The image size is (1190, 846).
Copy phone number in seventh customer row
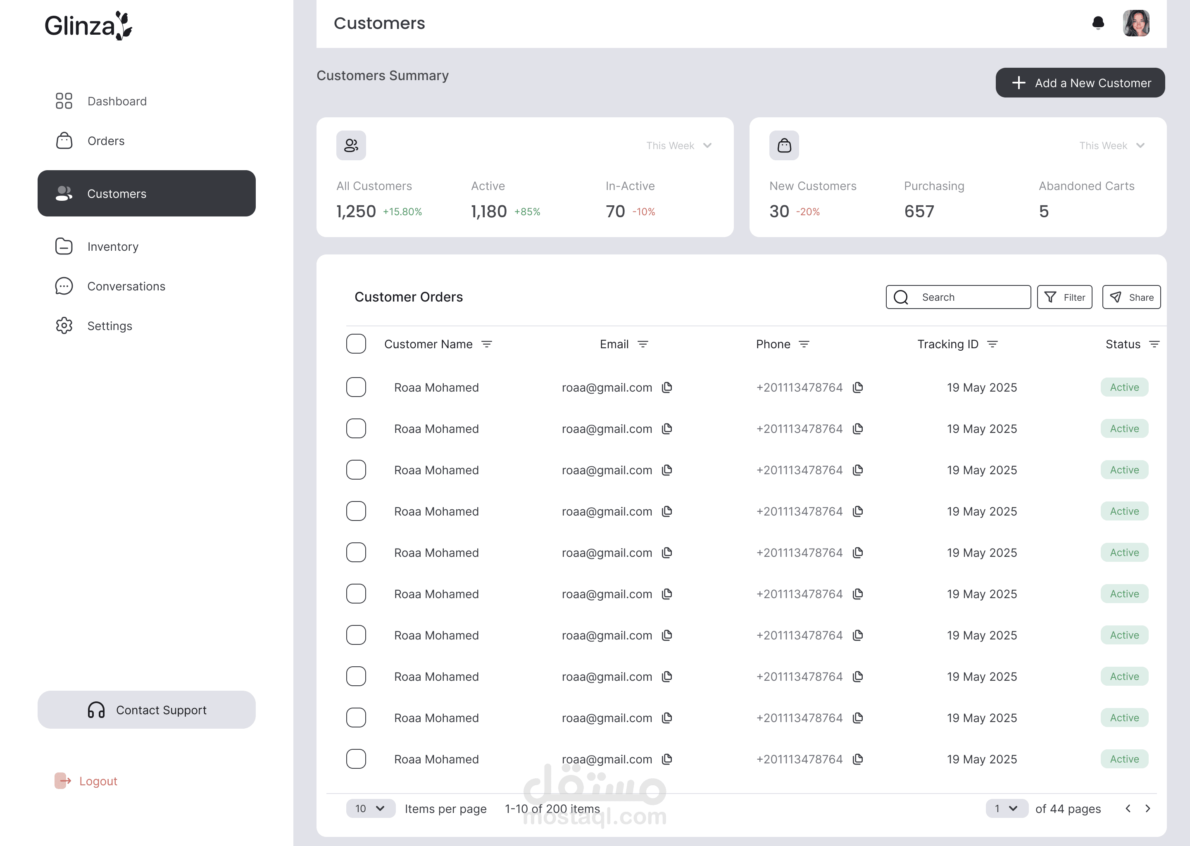coord(858,635)
